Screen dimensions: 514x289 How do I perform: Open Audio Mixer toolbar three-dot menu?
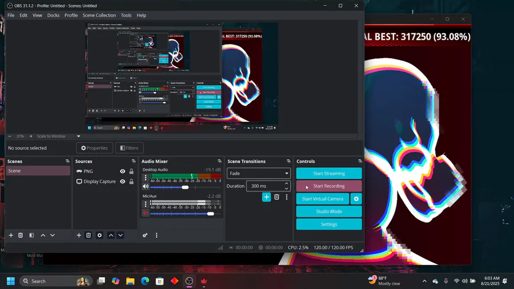[156, 235]
